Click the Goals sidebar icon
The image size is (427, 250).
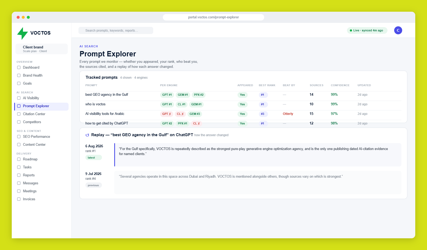tap(19, 84)
